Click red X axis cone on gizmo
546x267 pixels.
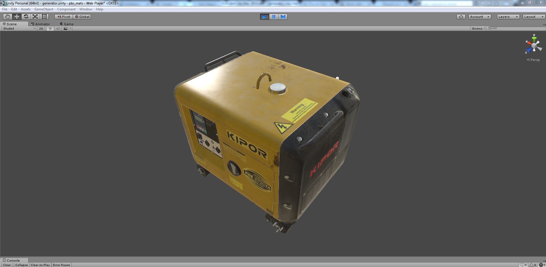[530, 43]
